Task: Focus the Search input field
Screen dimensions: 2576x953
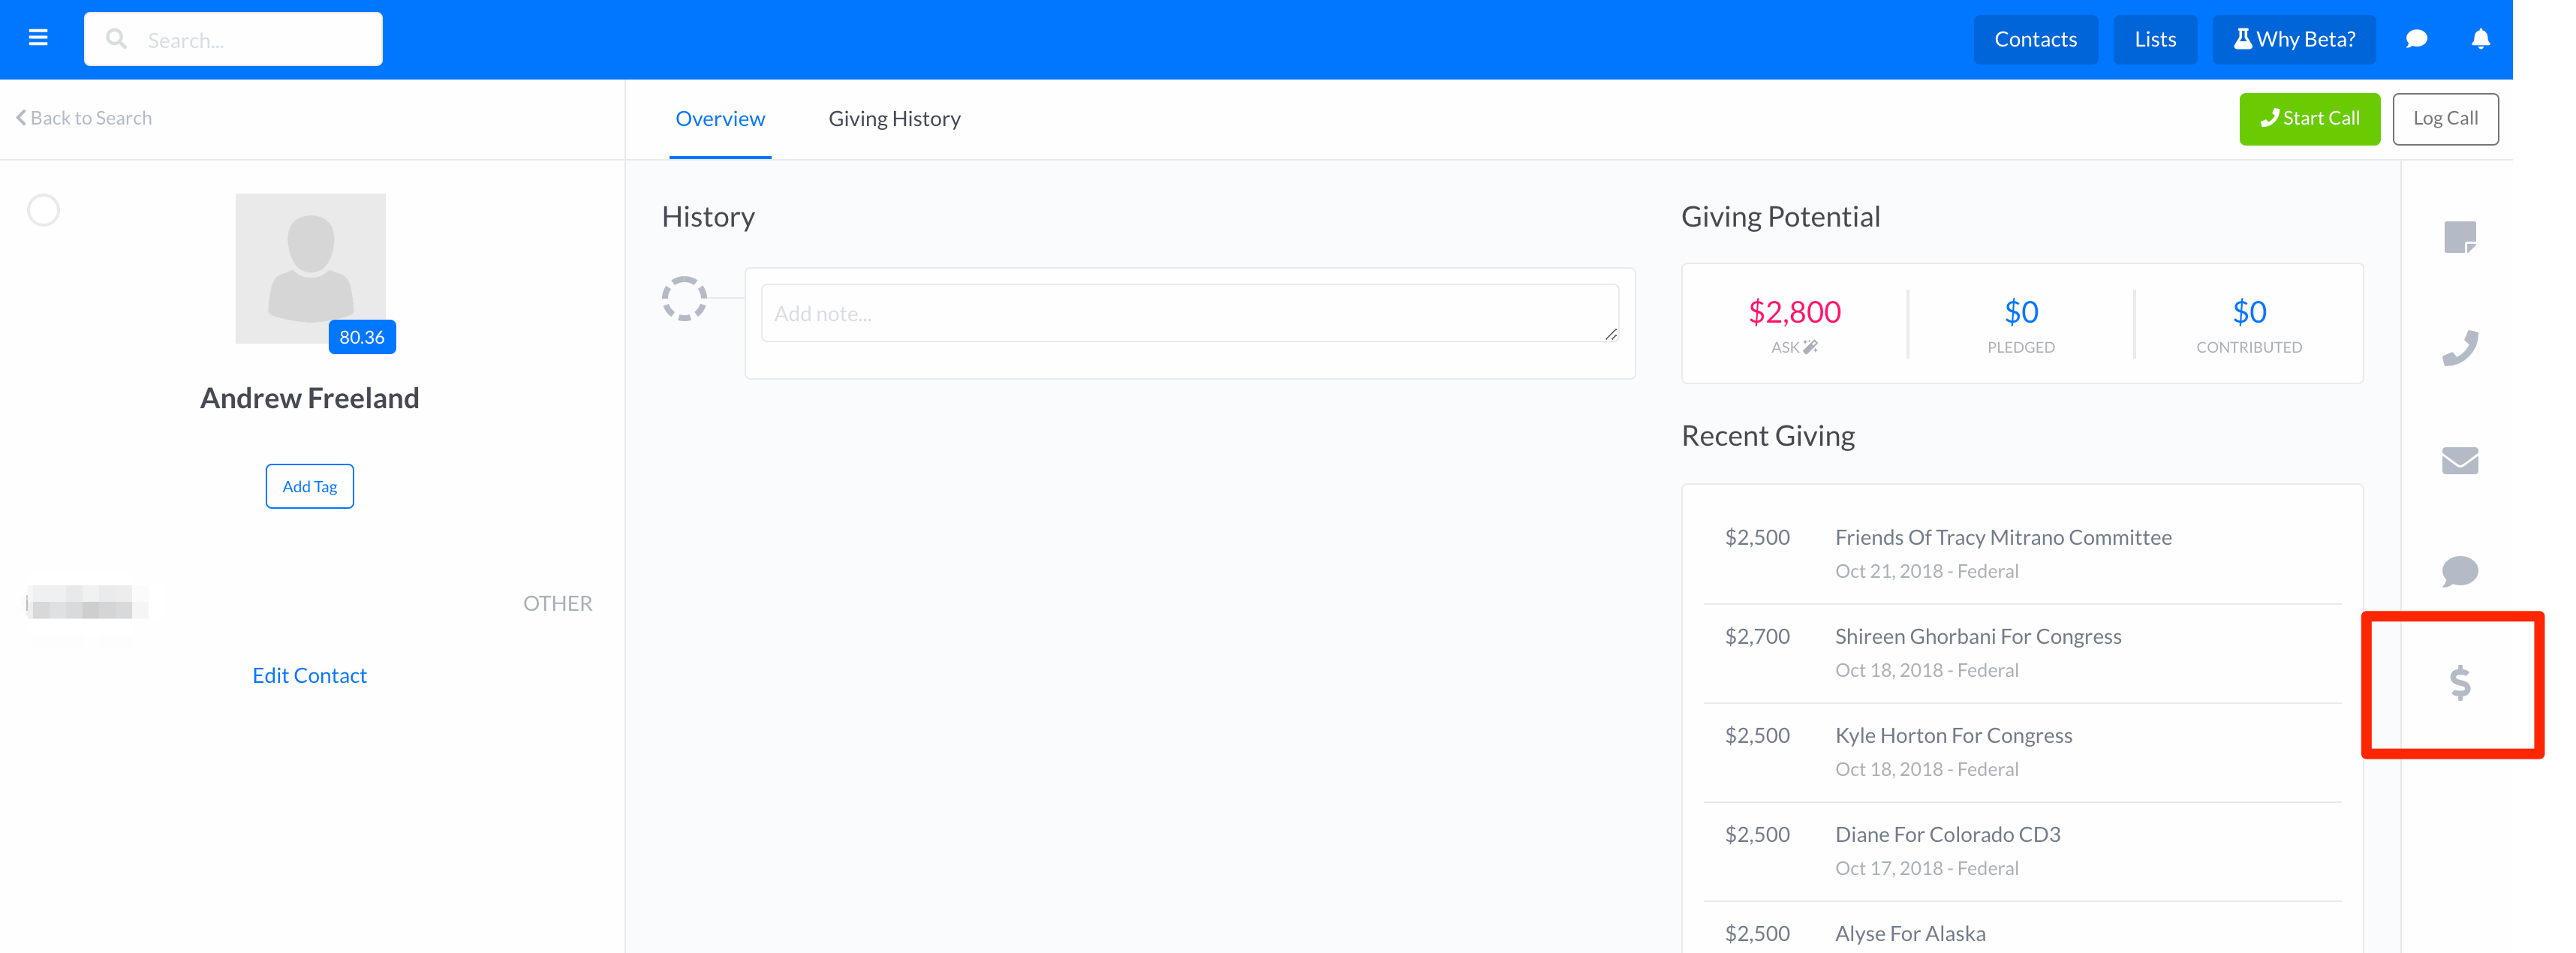Action: coord(233,39)
